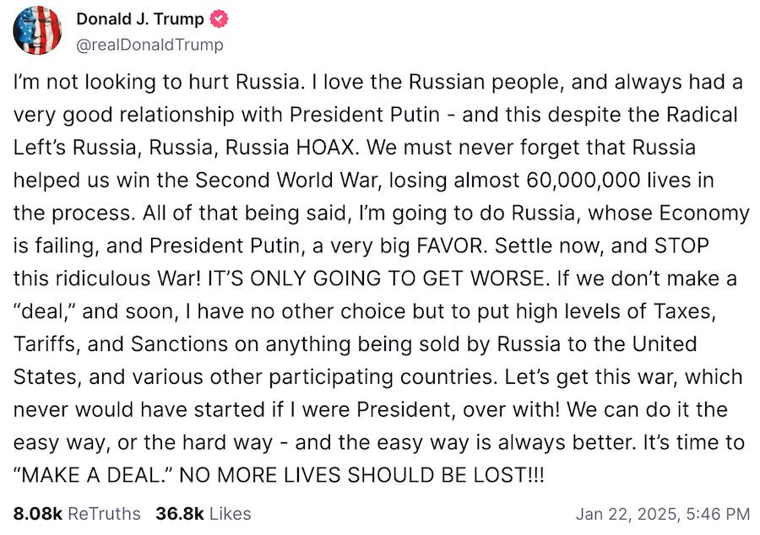View the 36.8k Likes list
The image size is (760, 535).
(203, 513)
